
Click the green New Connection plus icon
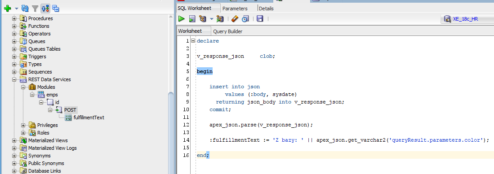click(8, 9)
